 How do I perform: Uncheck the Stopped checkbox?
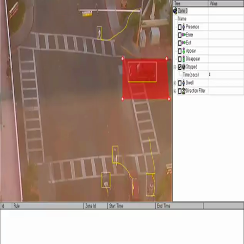tap(180, 67)
